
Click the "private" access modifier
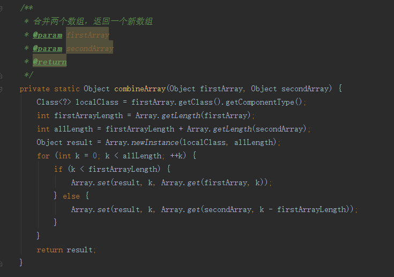(34, 89)
